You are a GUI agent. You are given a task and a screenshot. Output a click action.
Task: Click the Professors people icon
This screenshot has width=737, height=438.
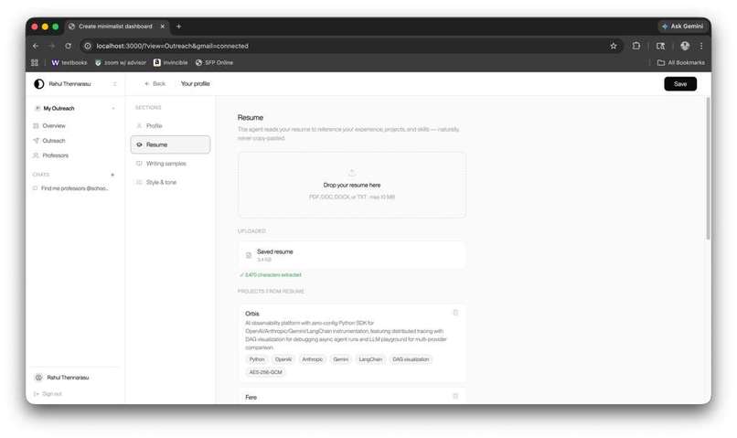click(36, 155)
